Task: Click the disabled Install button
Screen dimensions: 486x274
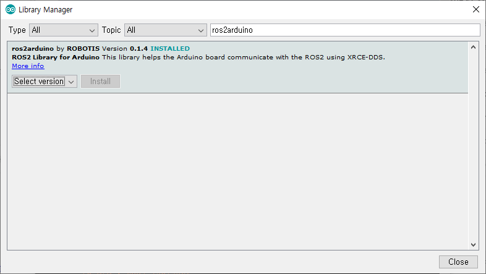Action: [100, 81]
